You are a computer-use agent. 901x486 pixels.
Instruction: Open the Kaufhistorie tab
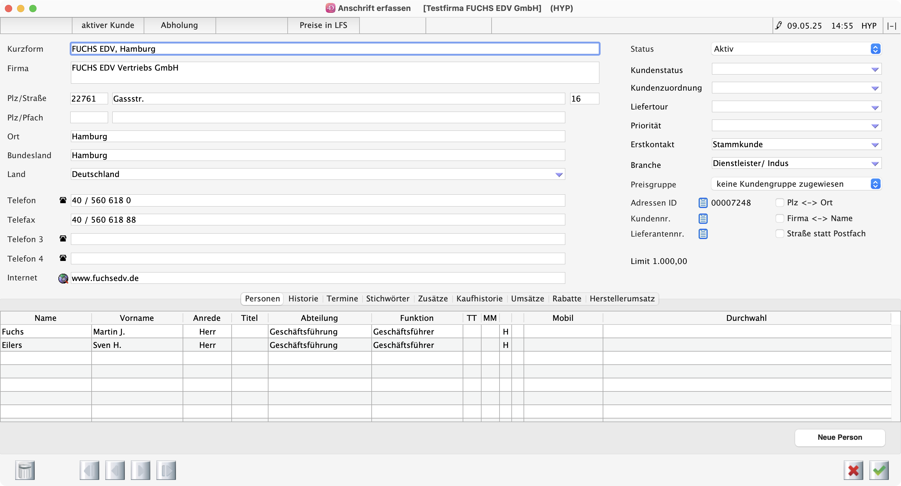[479, 299]
